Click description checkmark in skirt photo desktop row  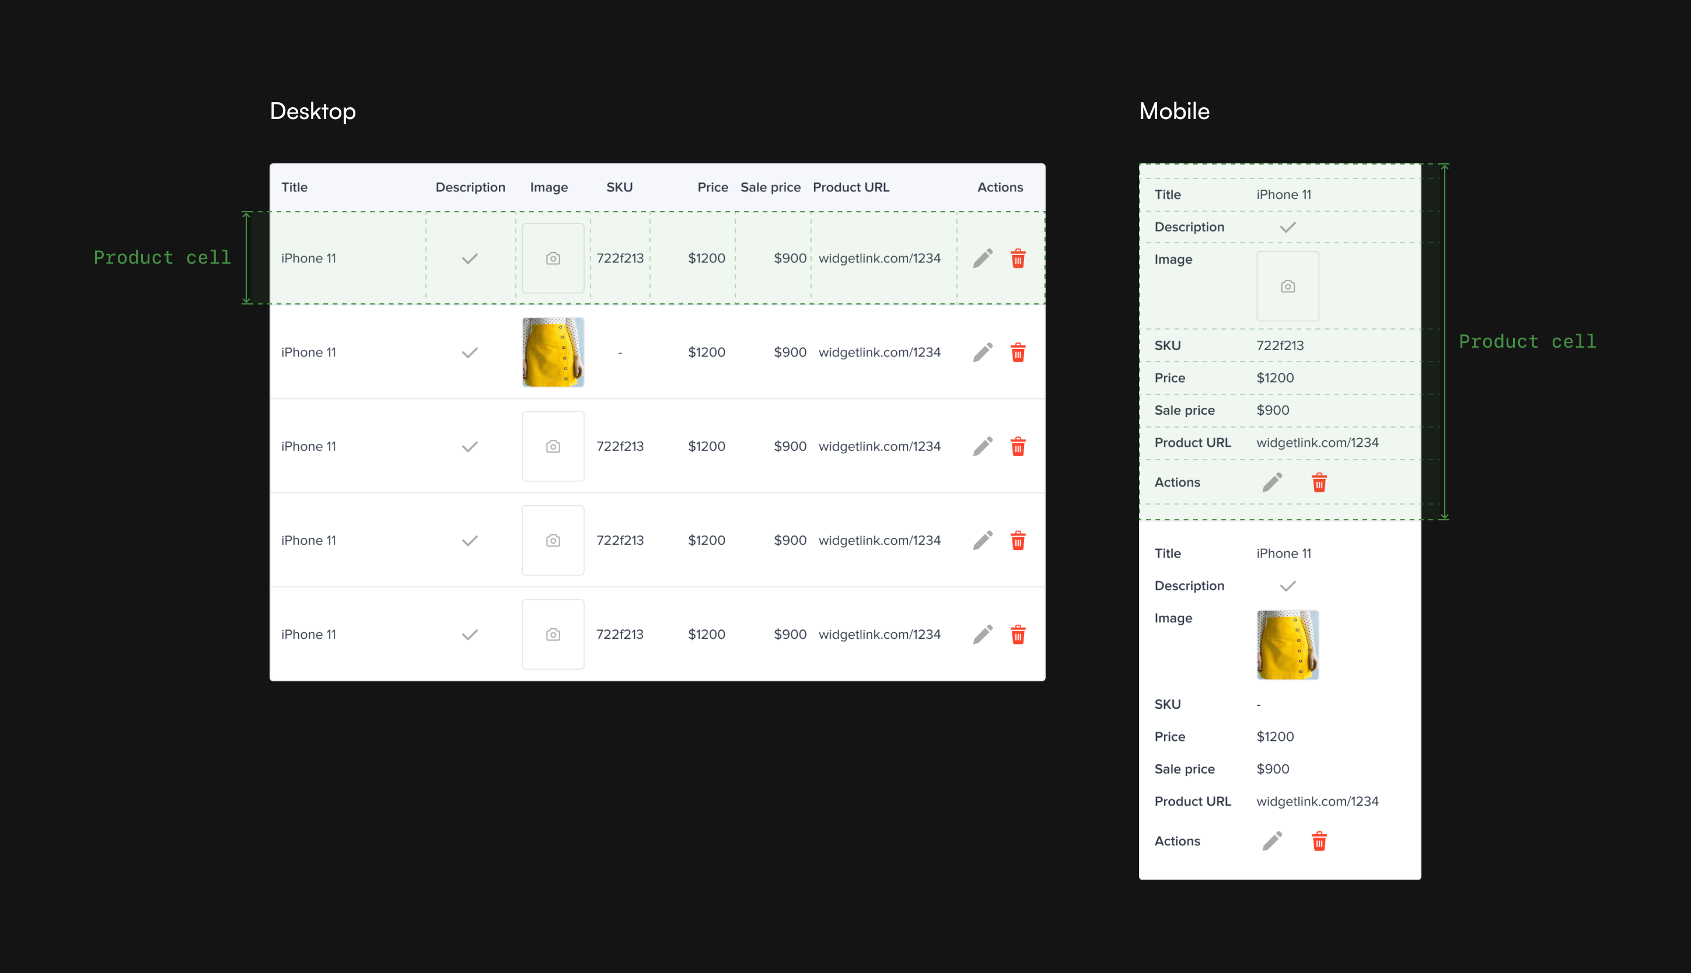[470, 353]
